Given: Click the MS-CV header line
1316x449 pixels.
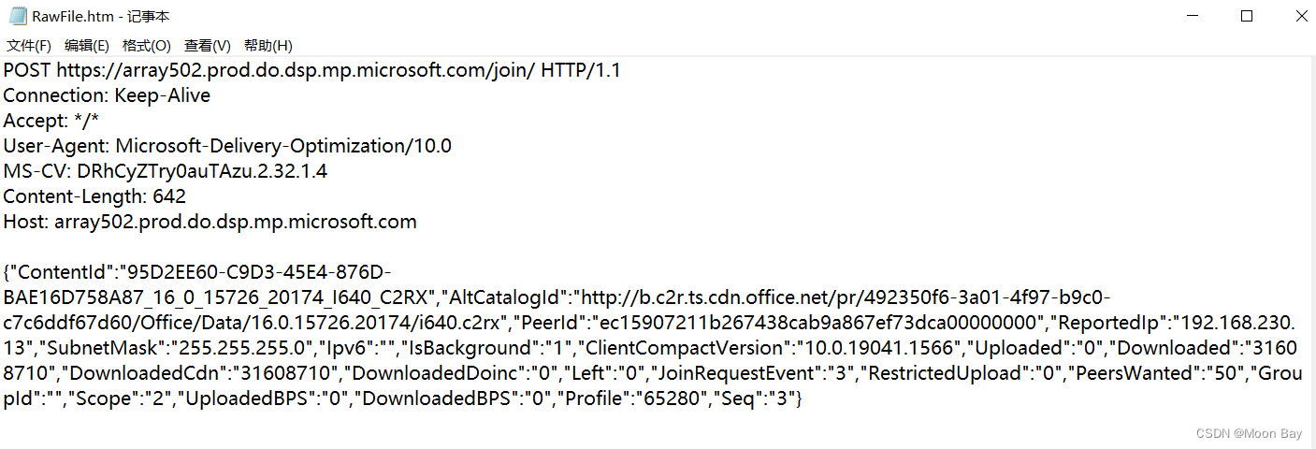Looking at the screenshot, I should pyautogui.click(x=166, y=171).
